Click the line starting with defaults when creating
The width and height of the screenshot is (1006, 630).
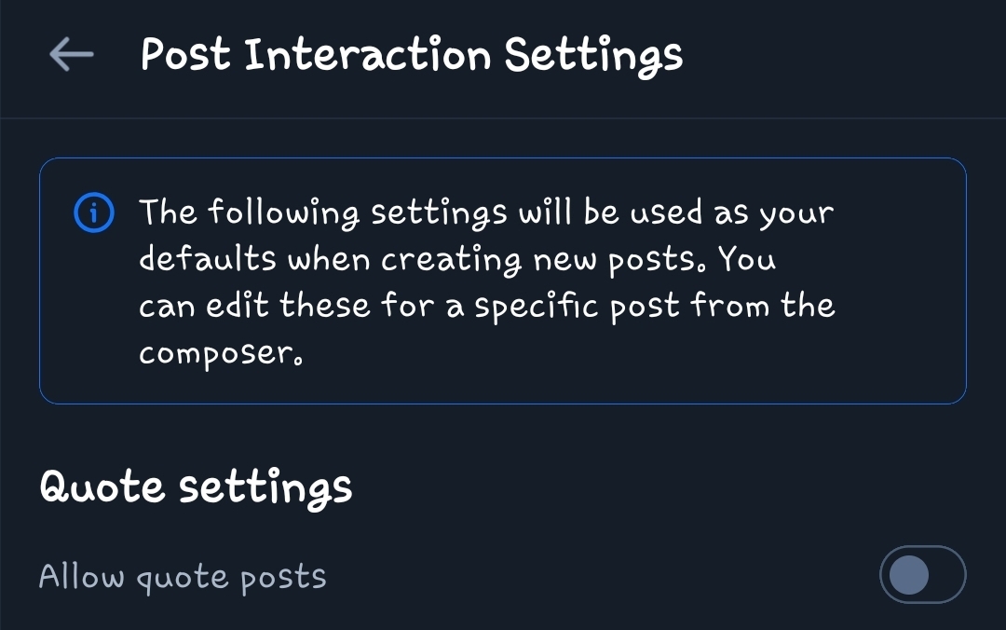pos(456,260)
